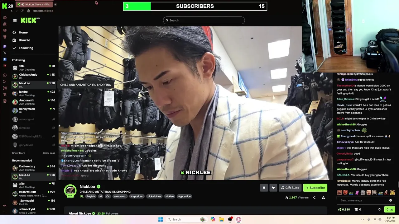Report stream using warning triangle icon
Screen dimensions: 399x224
(x=323, y=198)
